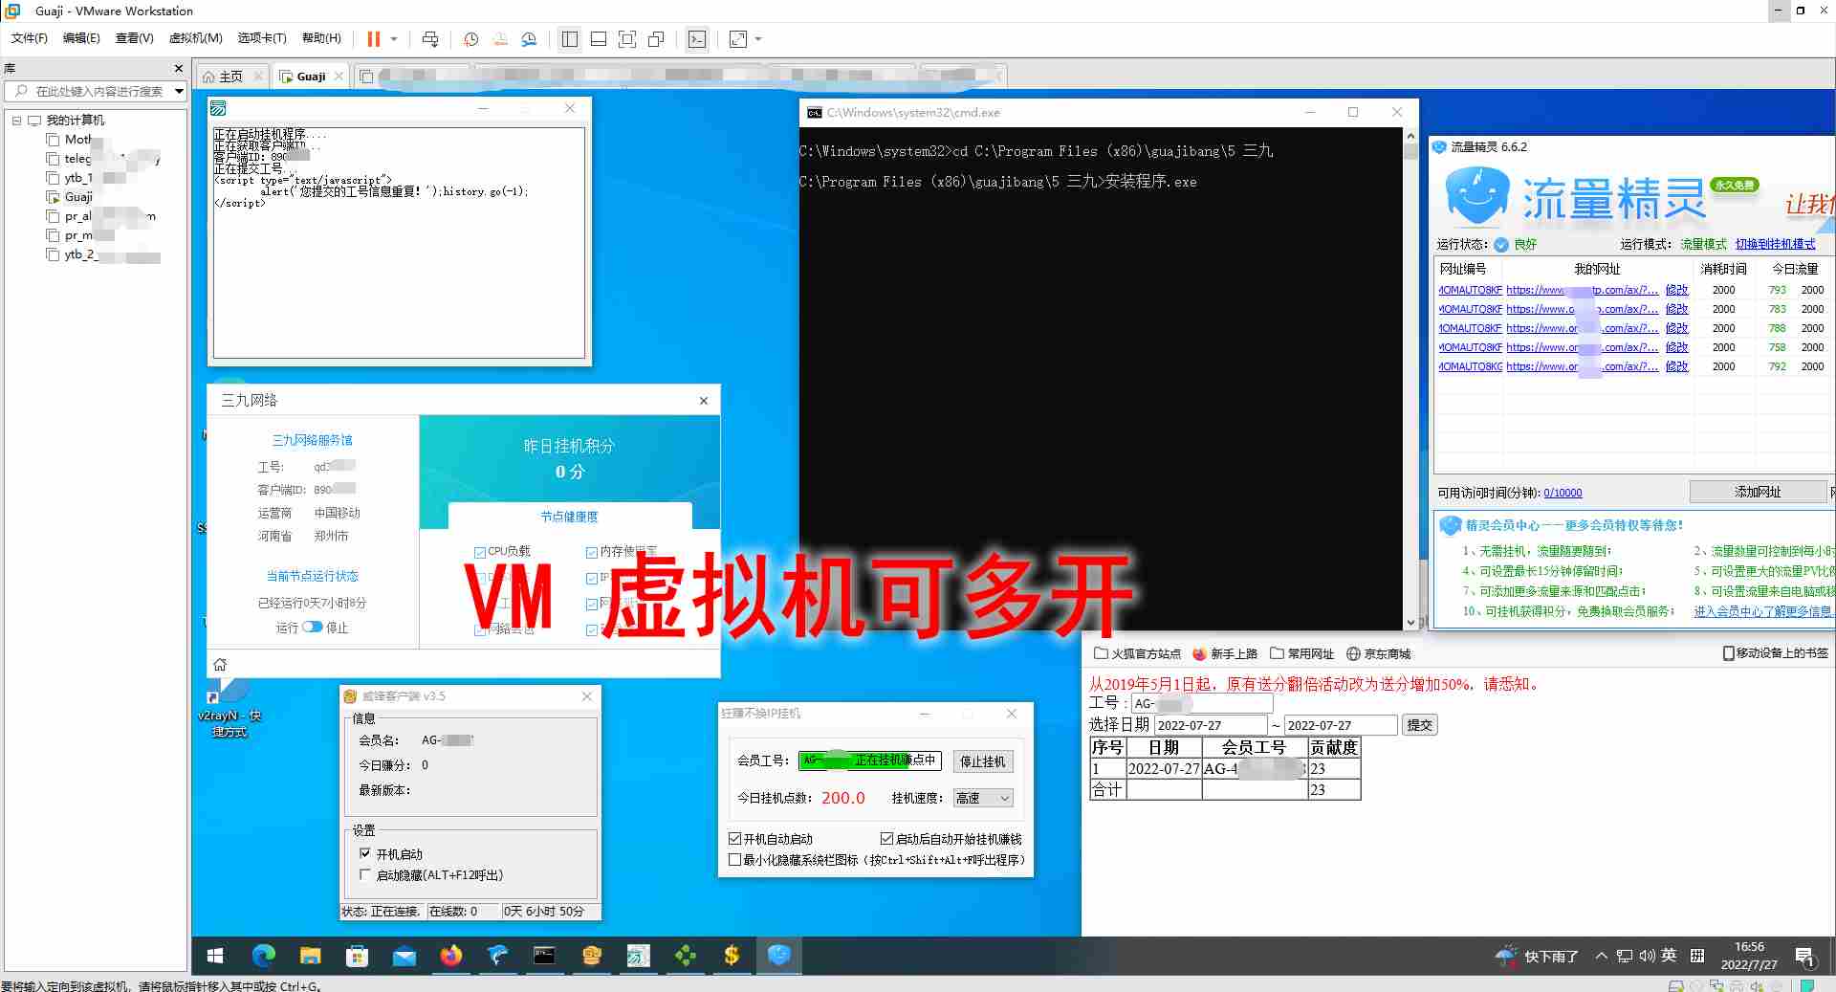Open Firefox from guest taskbar
1836x992 pixels.
tap(450, 956)
